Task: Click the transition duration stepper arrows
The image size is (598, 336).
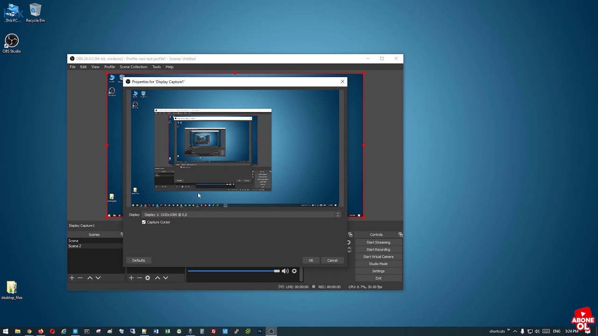Action: pyautogui.click(x=349, y=250)
